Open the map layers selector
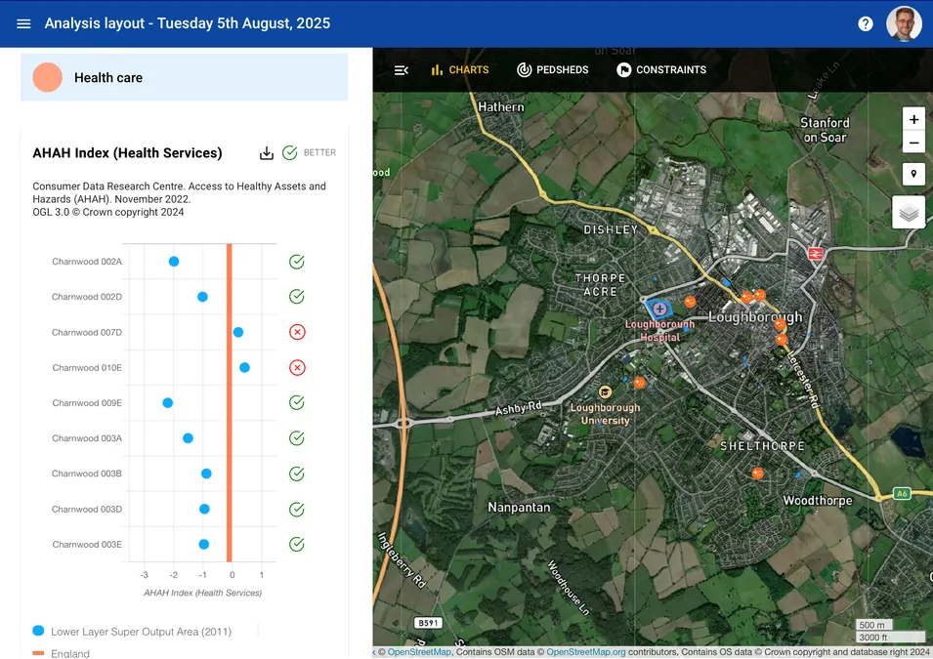 point(909,212)
